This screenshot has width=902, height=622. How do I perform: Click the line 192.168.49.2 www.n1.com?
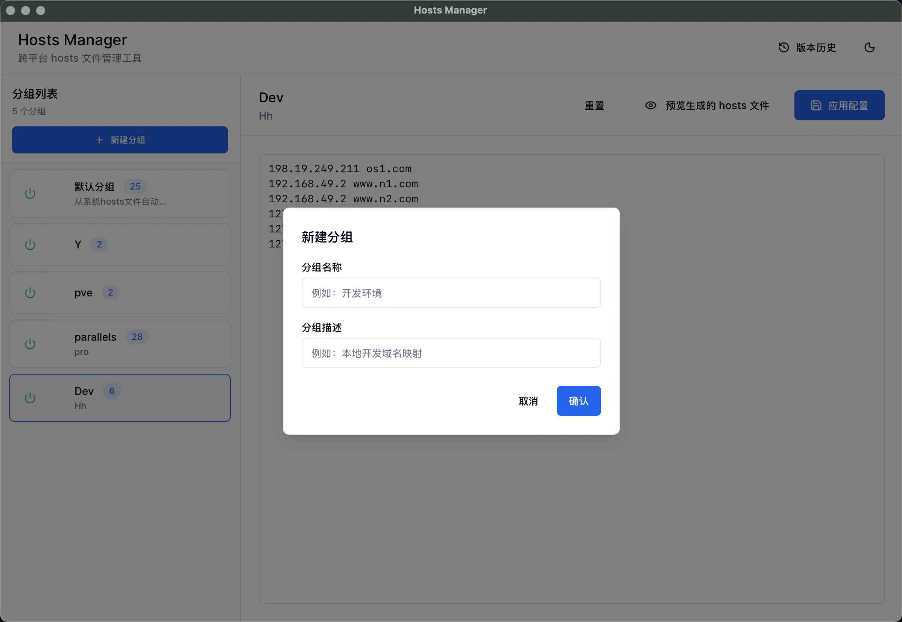[343, 184]
